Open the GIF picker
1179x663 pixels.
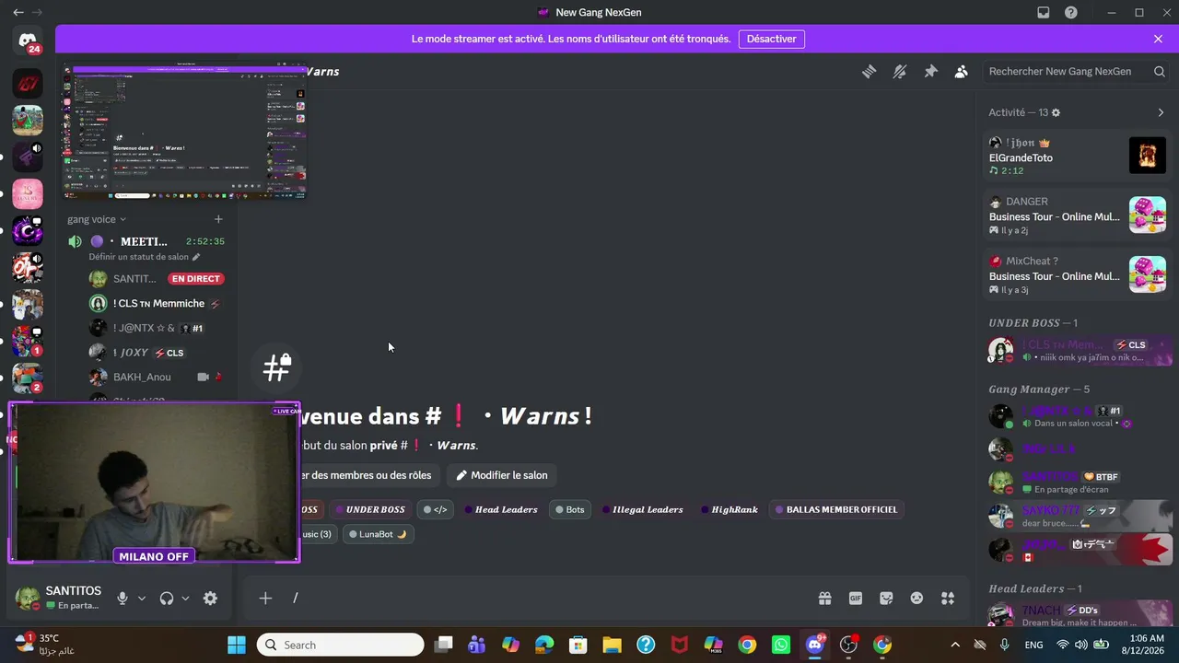[856, 599]
